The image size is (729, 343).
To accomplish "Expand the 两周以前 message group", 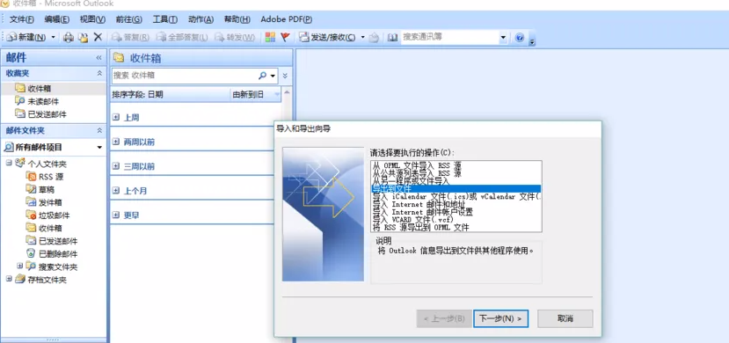I will pyautogui.click(x=116, y=142).
